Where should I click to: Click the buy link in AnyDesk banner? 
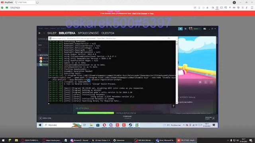[152, 14]
